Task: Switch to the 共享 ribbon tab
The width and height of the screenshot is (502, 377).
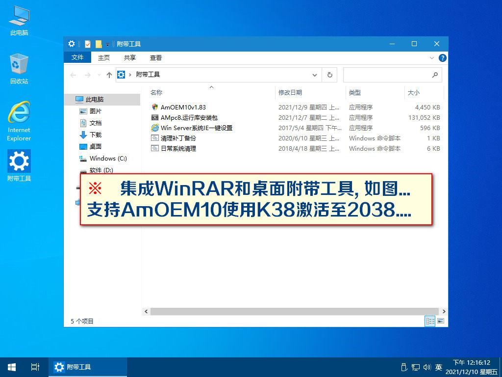Action: (x=129, y=58)
